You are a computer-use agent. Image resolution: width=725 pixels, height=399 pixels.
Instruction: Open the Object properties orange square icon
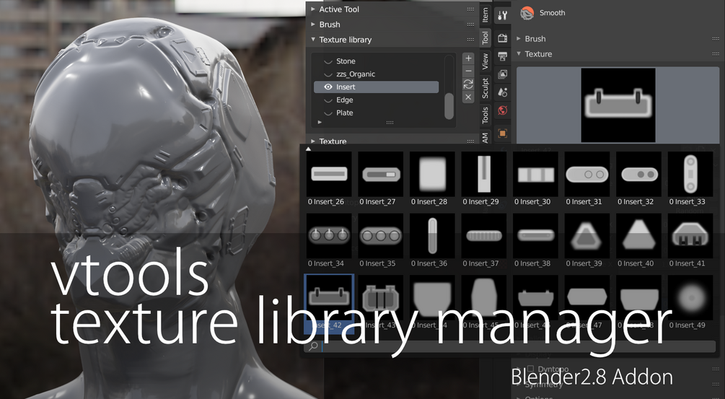point(502,133)
